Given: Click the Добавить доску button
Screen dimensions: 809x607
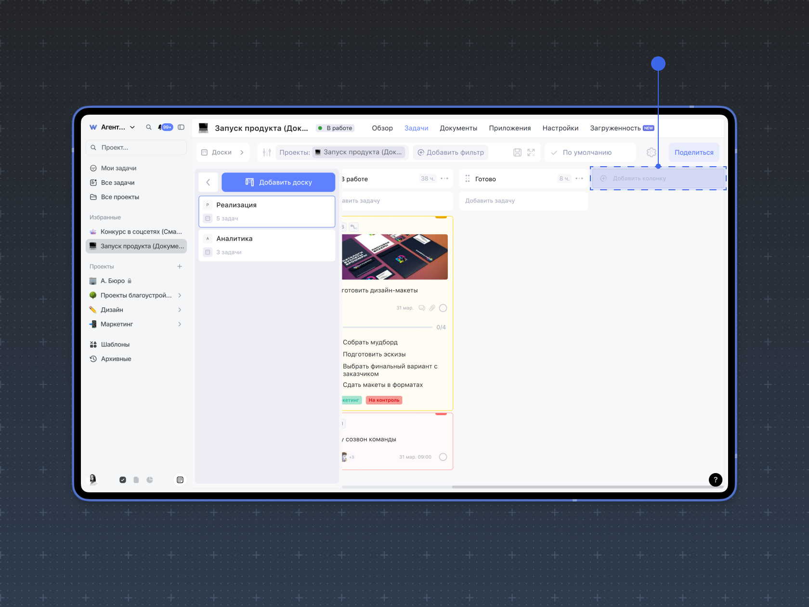Looking at the screenshot, I should [278, 182].
